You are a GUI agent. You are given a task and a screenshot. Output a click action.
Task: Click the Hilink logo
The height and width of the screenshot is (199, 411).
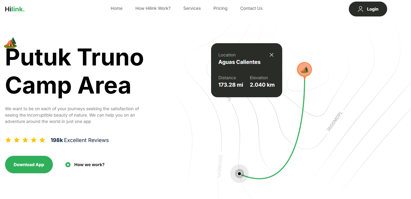pyautogui.click(x=15, y=8)
